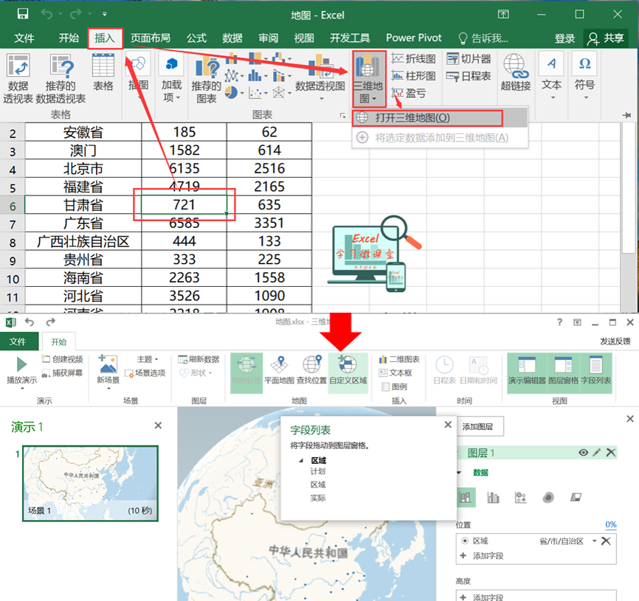The height and width of the screenshot is (601, 639).
Task: Collapse the 数据 section in layer pane
Action: pos(459,473)
